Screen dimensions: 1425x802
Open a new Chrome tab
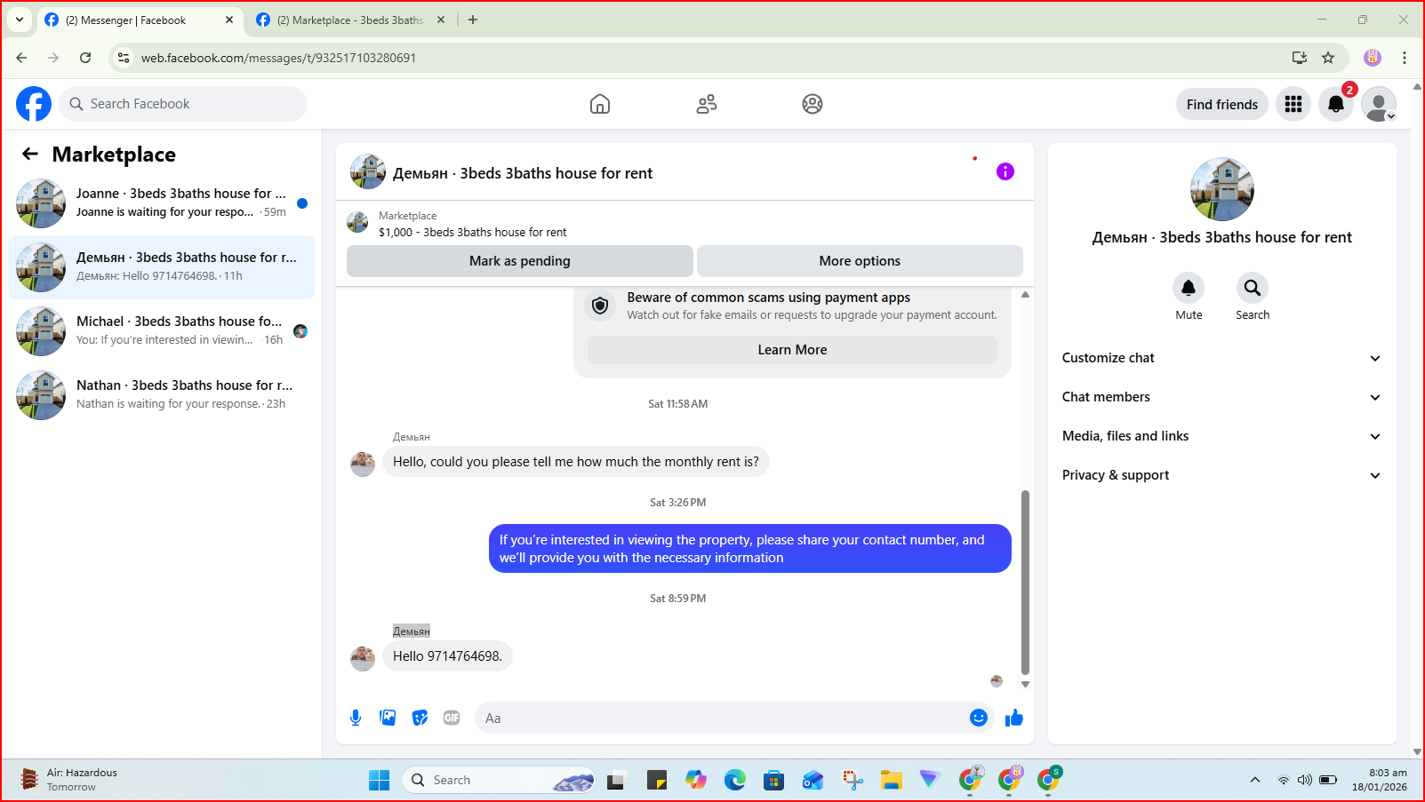[x=473, y=20]
